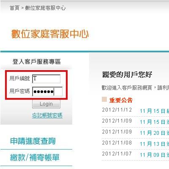Open the 2012/11/12 announcement link
This screenshot has width=169, height=169.
pos(154,111)
